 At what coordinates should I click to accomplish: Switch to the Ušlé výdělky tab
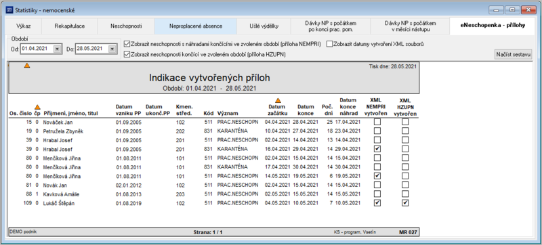click(264, 26)
